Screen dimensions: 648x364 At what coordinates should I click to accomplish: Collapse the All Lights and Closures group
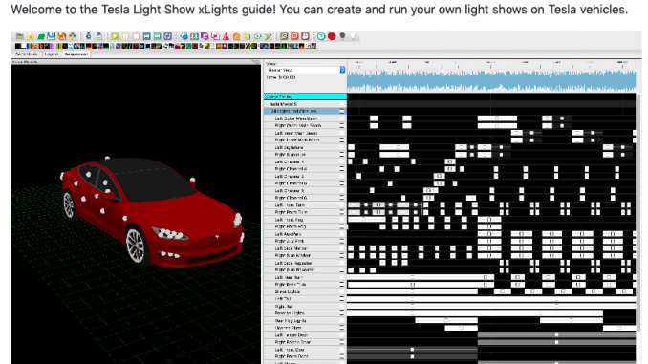342,111
